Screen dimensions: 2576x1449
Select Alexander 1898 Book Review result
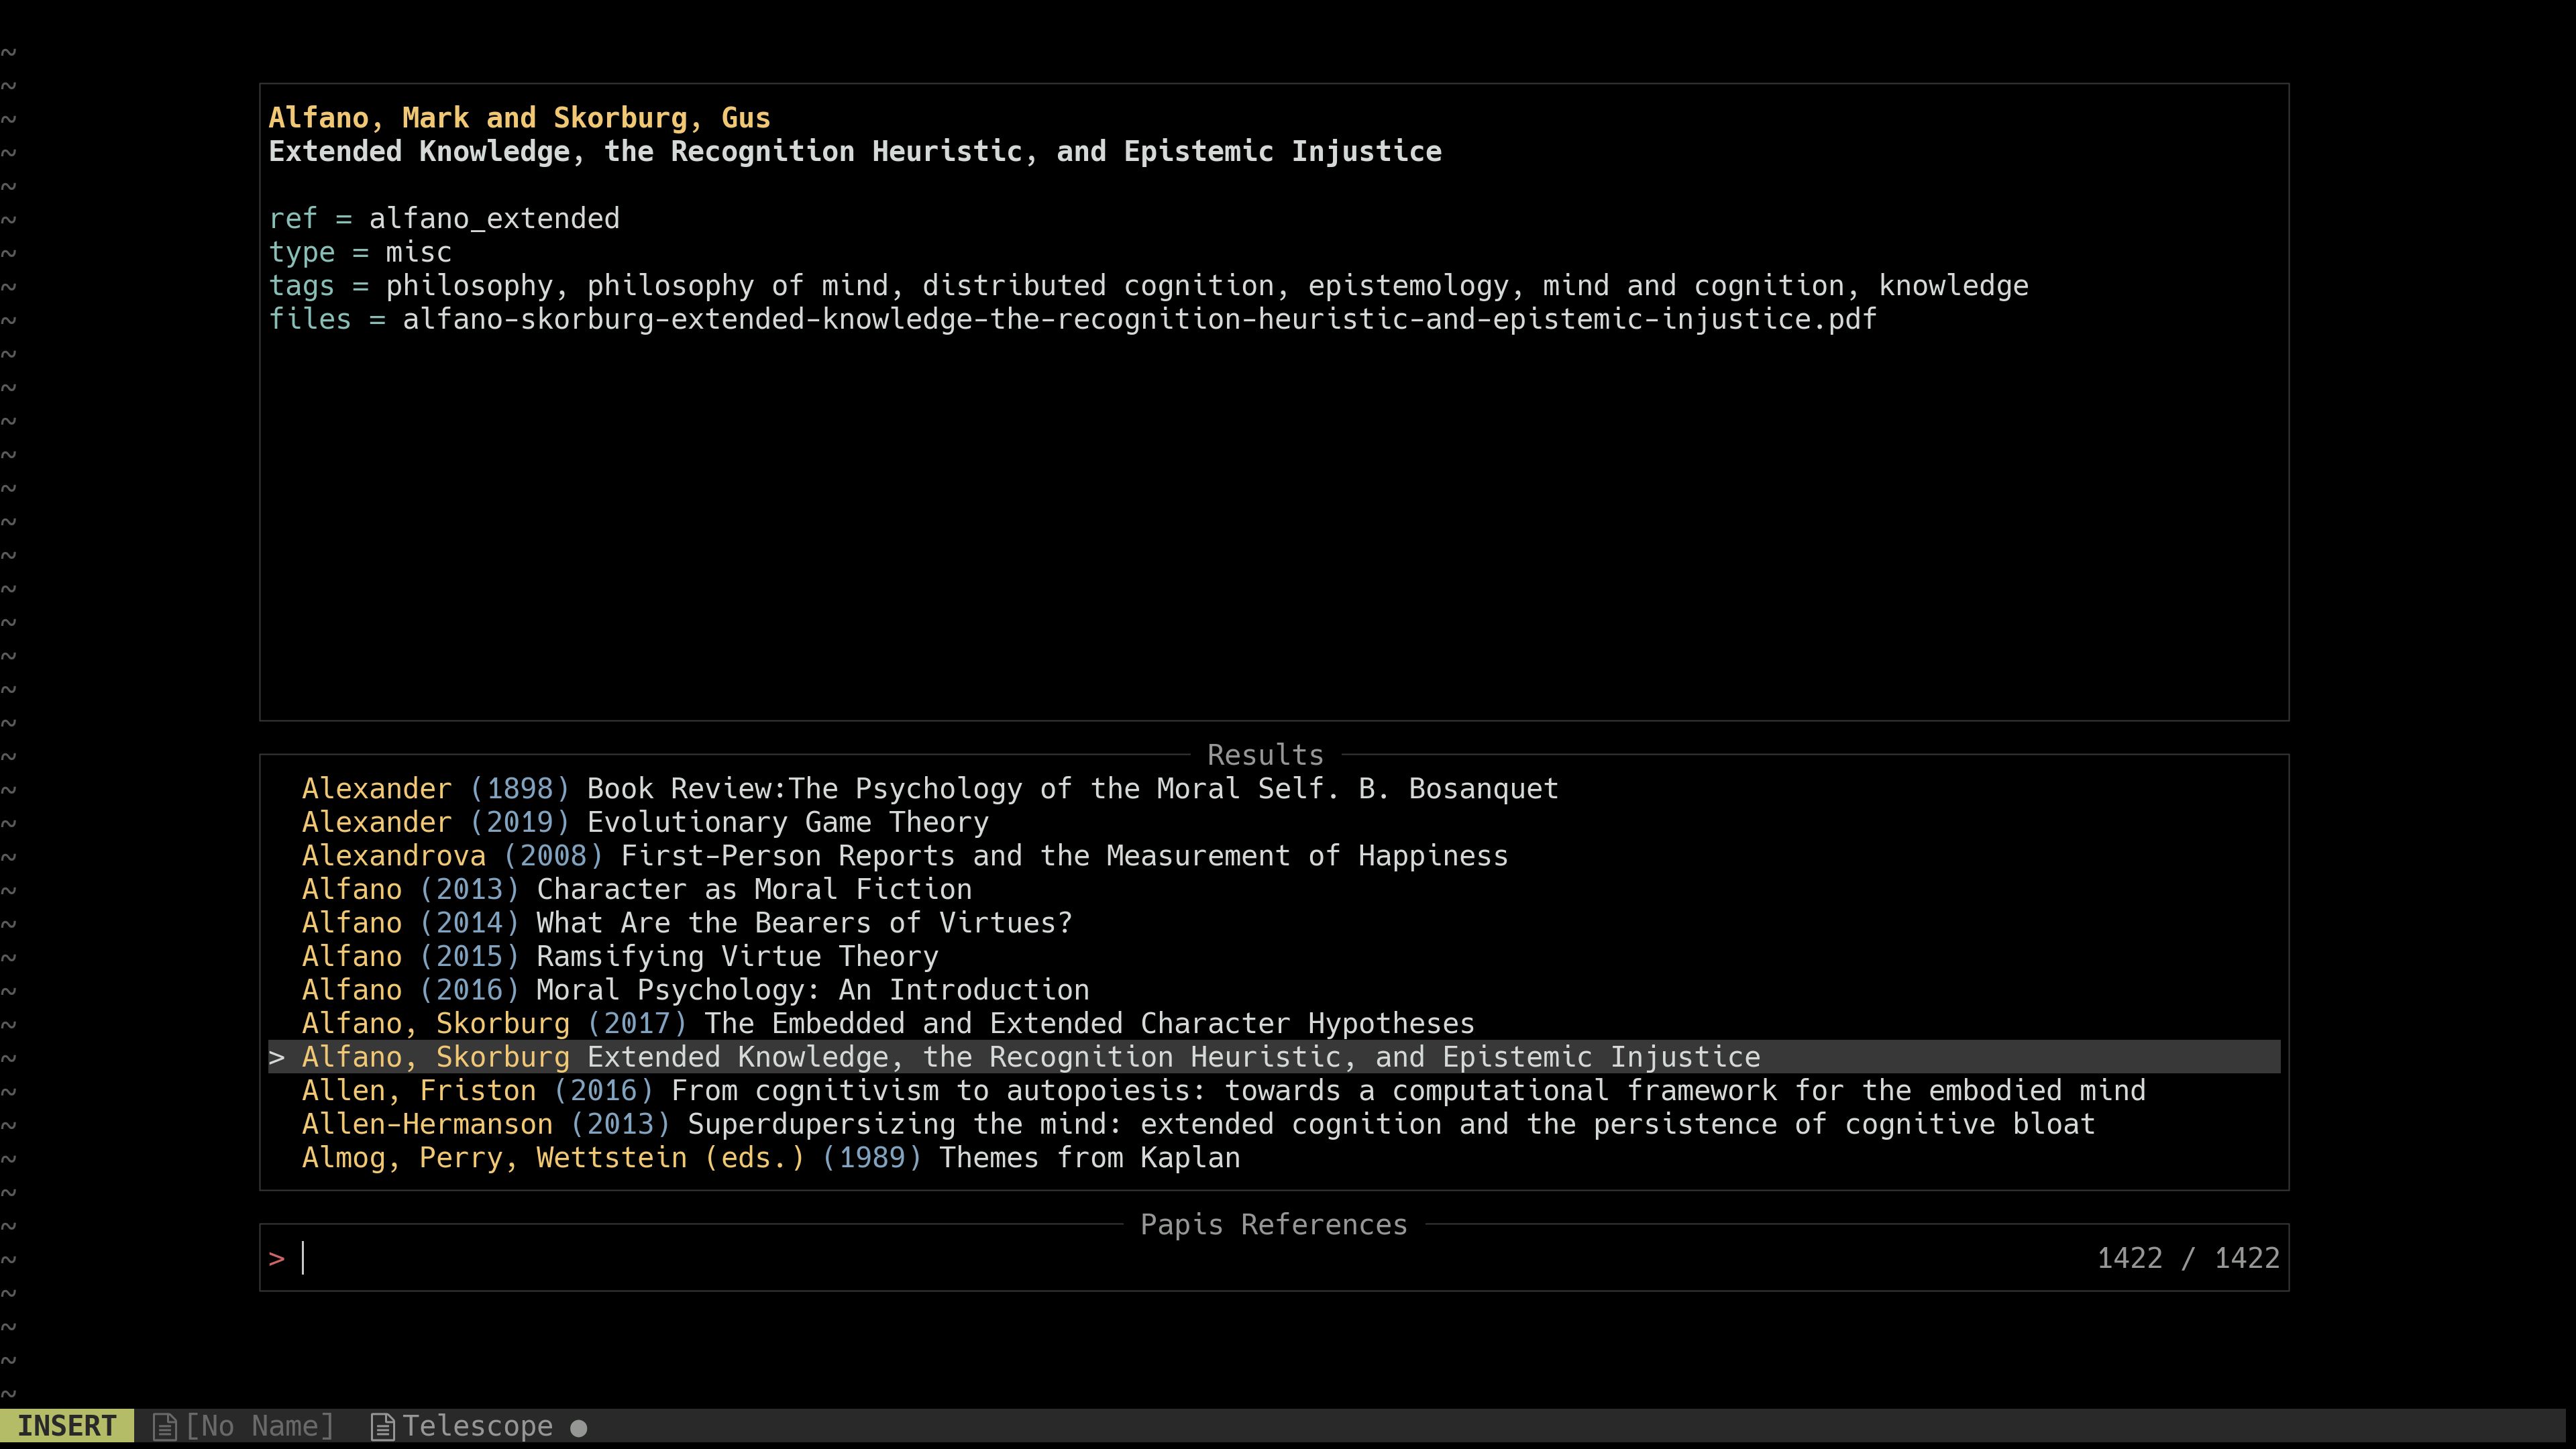coord(929,789)
